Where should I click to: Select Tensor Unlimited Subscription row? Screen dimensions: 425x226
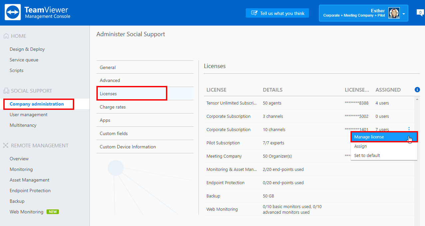[309, 103]
